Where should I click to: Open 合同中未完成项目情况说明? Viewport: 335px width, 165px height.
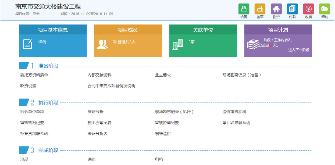coord(111,86)
